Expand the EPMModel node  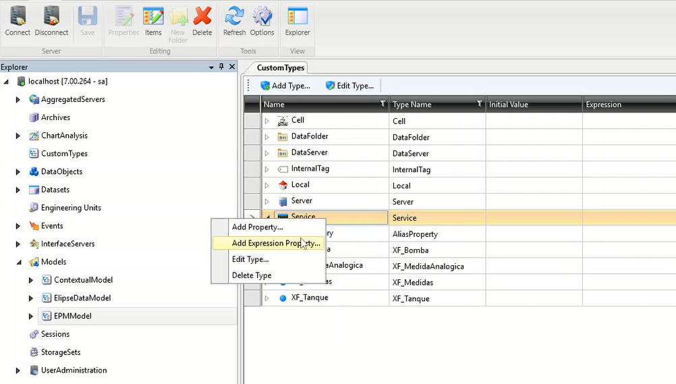click(x=30, y=317)
